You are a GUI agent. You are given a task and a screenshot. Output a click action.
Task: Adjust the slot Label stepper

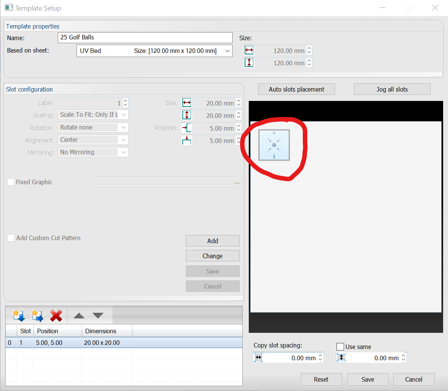click(125, 103)
